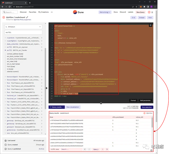Open the New visualization tab
The height and width of the screenshot is (154, 169).
pyautogui.click(x=73, y=107)
